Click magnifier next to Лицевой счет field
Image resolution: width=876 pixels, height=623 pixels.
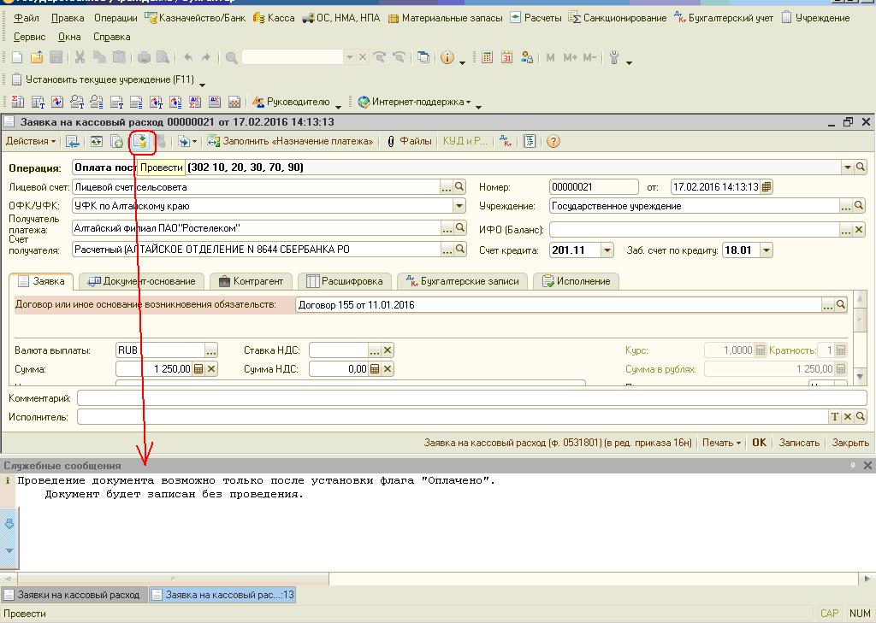[459, 187]
